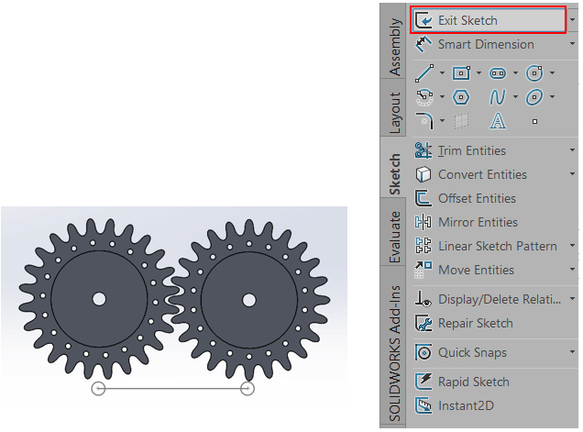Open the Spline tool dropdown arrow
This screenshot has height=432, width=583.
[516, 97]
